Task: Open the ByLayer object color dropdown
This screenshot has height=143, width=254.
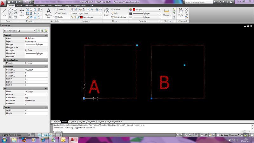Action: pyautogui.click(x=146, y=10)
